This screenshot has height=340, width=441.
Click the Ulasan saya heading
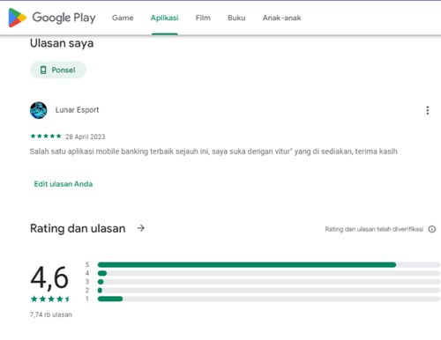[62, 43]
